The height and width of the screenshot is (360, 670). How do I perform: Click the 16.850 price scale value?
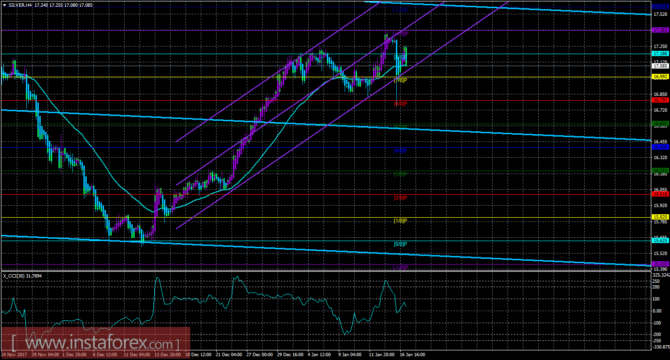[x=660, y=94]
